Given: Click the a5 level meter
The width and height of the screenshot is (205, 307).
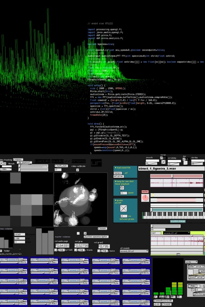Looking at the screenshot, I should (180, 289).
